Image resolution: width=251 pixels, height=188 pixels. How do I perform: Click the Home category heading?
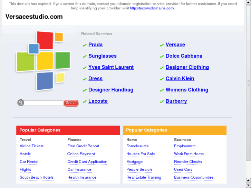point(132,140)
